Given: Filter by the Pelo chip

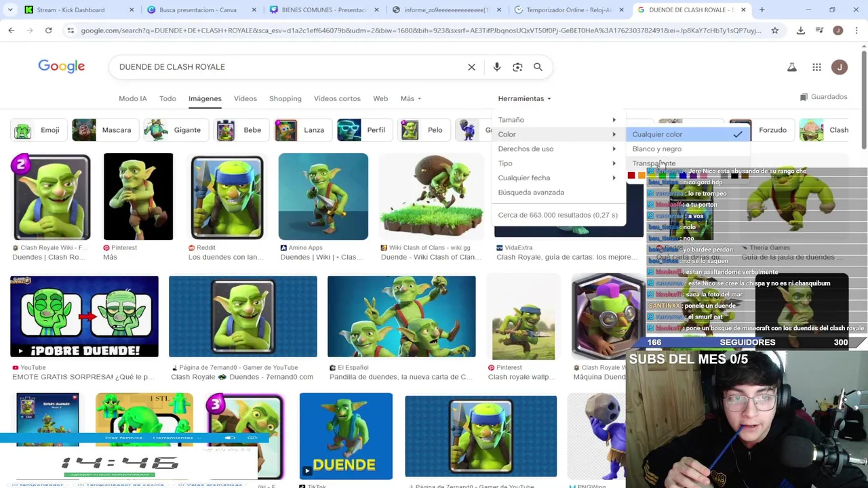Looking at the screenshot, I should tap(422, 130).
